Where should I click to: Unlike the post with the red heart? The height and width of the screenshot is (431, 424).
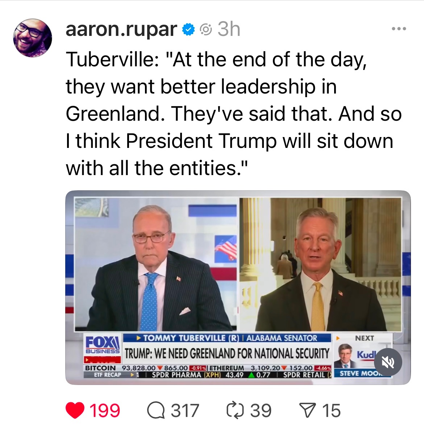pyautogui.click(x=75, y=410)
